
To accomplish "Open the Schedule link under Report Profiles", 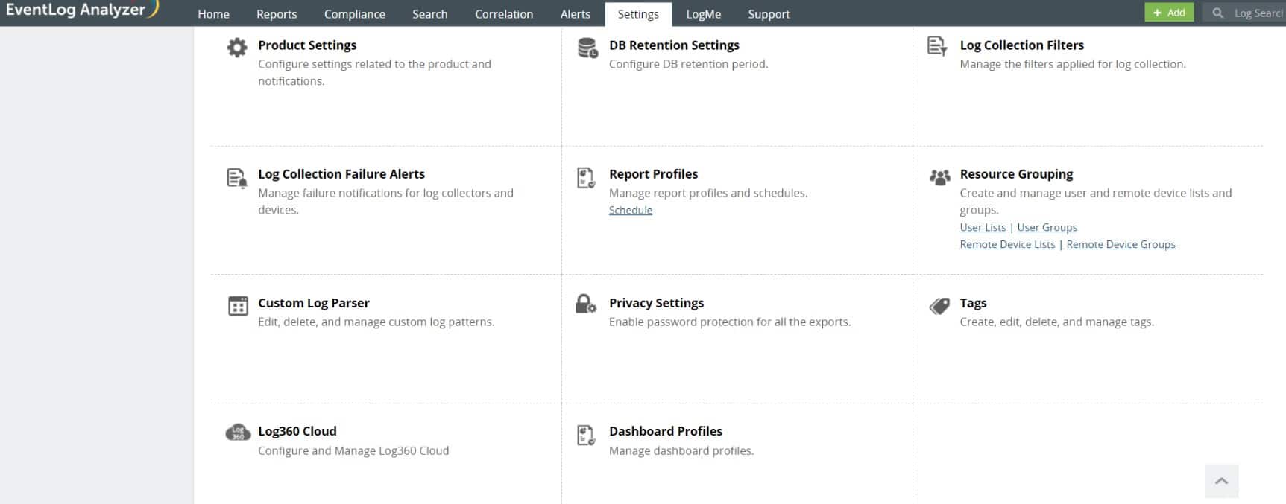I will [631, 210].
